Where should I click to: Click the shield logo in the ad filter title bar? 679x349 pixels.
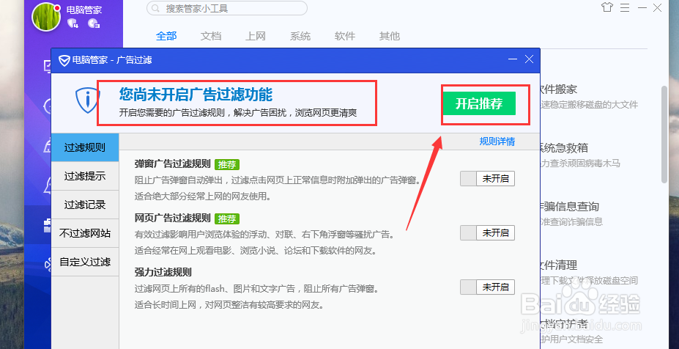(64, 60)
